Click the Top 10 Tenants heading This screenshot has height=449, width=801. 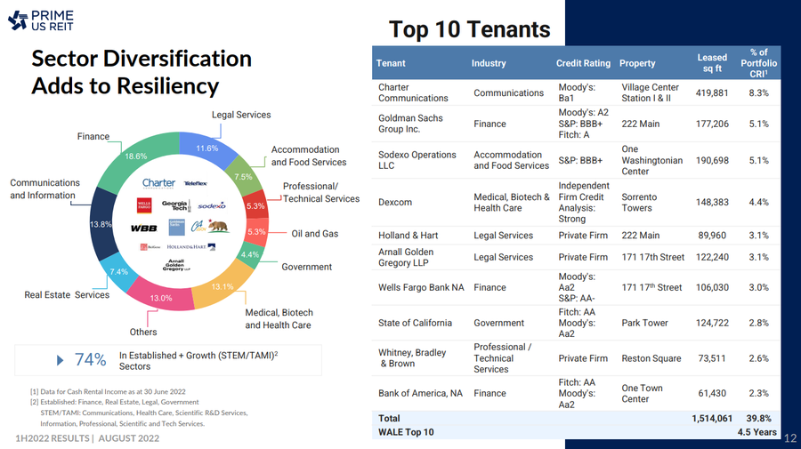469,29
